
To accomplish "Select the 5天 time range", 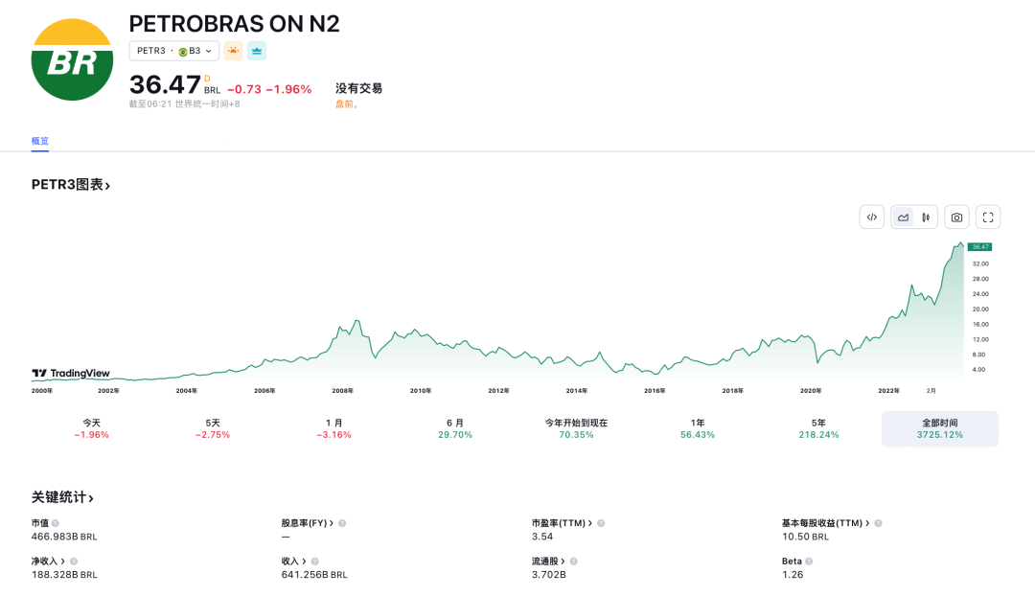I will (213, 428).
